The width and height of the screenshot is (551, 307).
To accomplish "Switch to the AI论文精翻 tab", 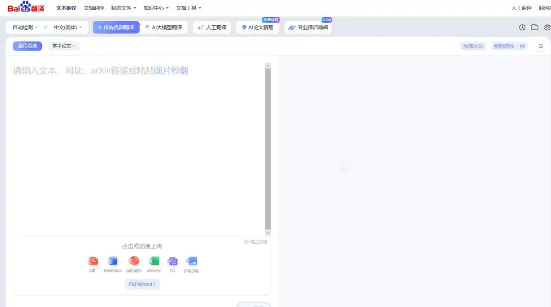I will [x=257, y=27].
